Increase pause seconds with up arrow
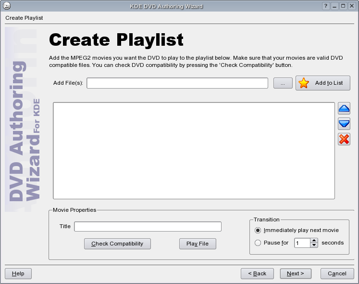 [314, 241]
